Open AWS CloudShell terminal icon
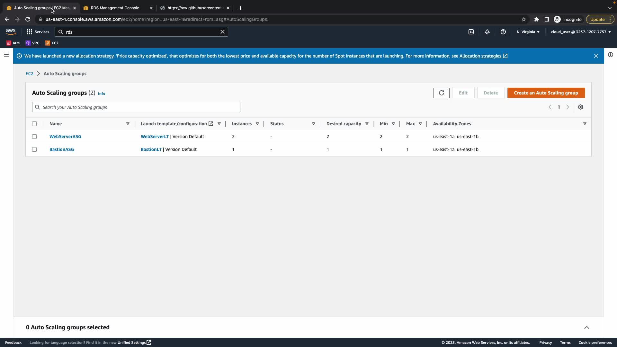This screenshot has width=617, height=347. pyautogui.click(x=471, y=32)
